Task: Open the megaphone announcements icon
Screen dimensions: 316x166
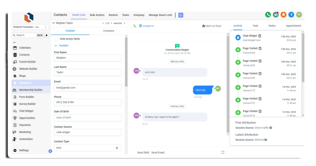Action: tap(276, 15)
